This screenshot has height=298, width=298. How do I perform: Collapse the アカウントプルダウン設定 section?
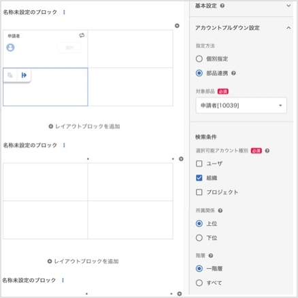coord(288,28)
